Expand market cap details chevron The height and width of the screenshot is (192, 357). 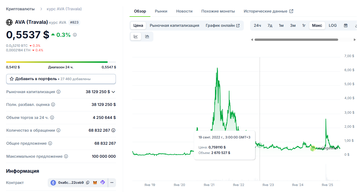click(x=113, y=92)
